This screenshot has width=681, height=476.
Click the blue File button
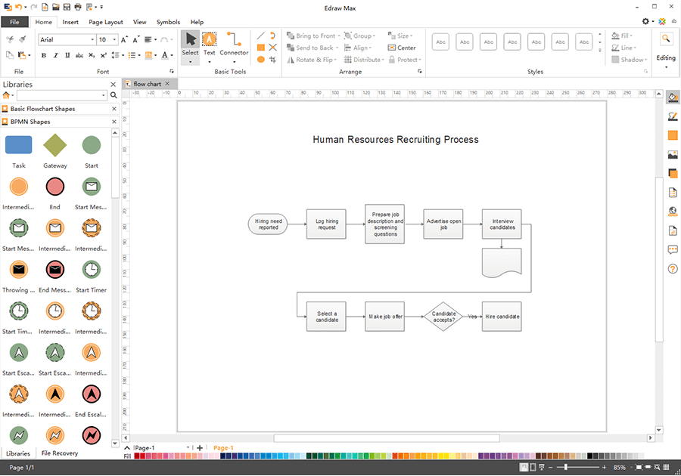point(14,22)
